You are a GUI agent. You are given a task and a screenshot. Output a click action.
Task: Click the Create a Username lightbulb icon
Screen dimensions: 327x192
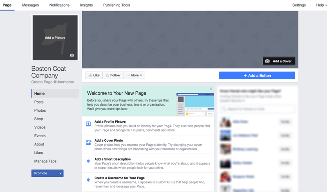point(88,180)
